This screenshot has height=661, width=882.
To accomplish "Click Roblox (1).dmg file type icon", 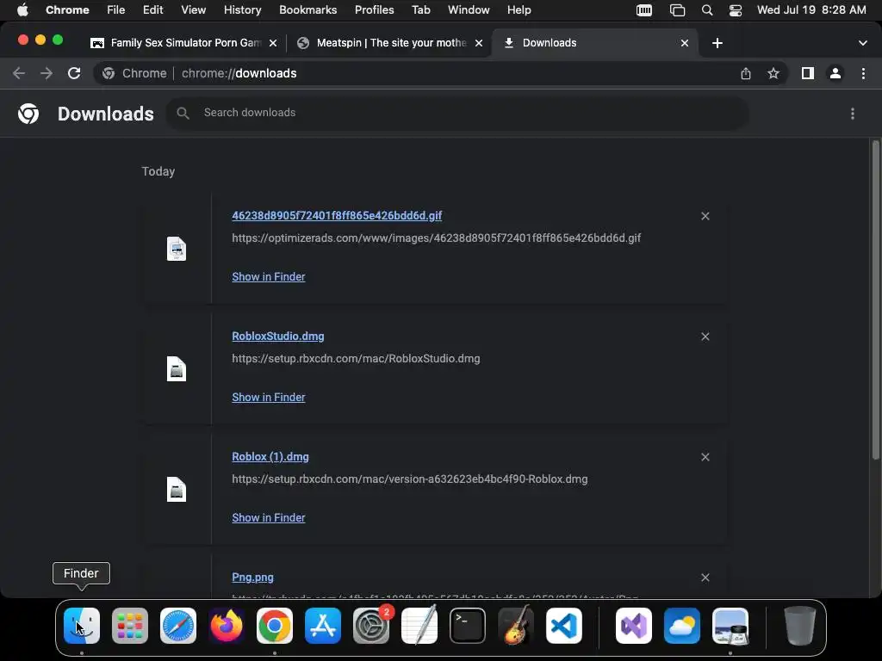I will (177, 490).
